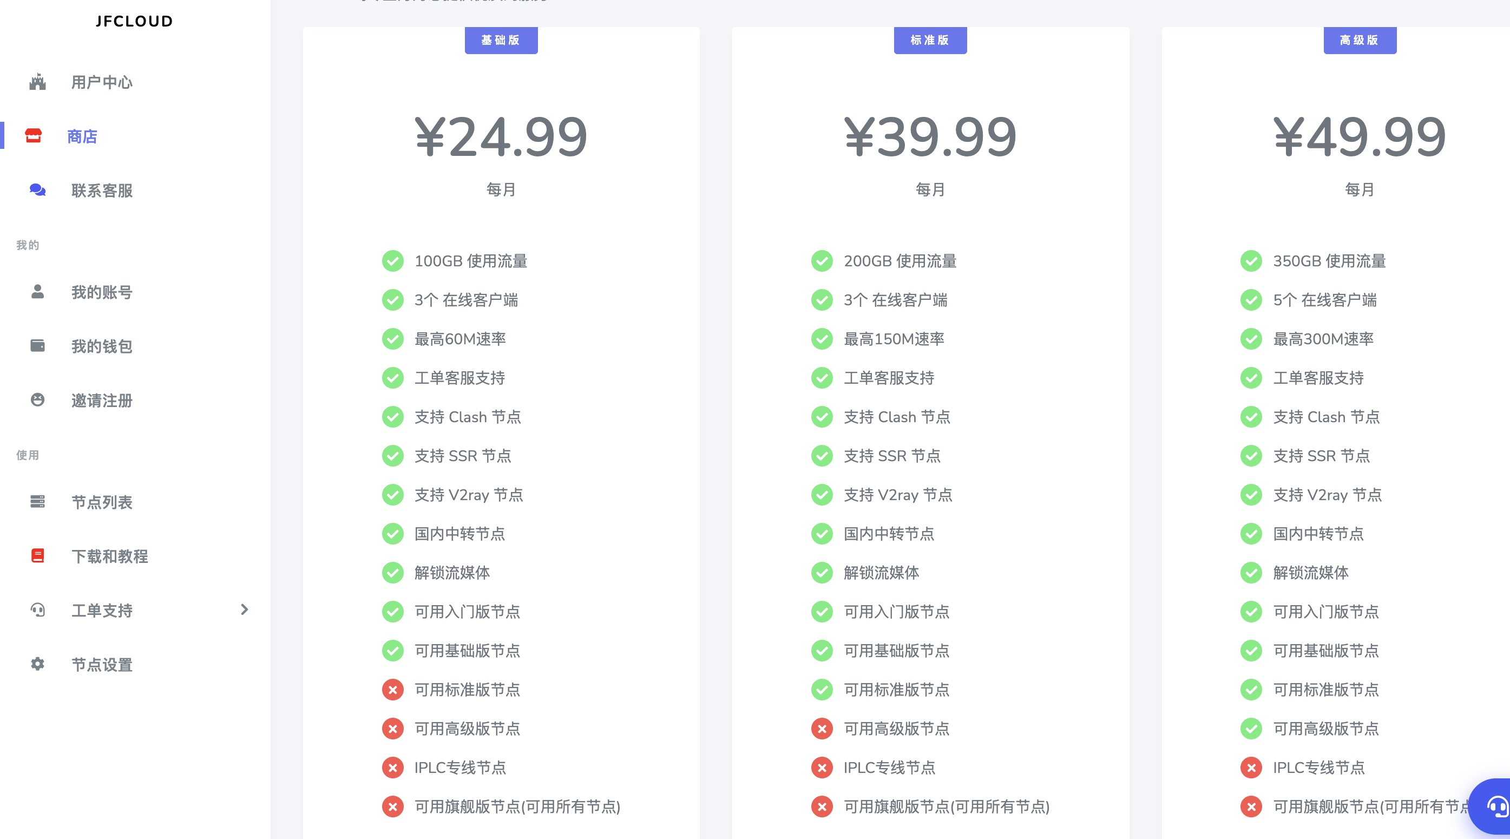
Task: Open 我的账号 menu entry
Action: tap(102, 291)
